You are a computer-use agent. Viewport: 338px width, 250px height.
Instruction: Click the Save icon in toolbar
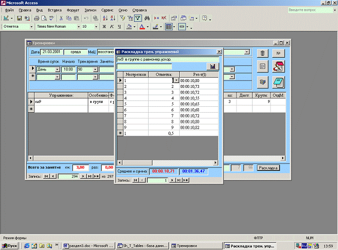(19, 18)
